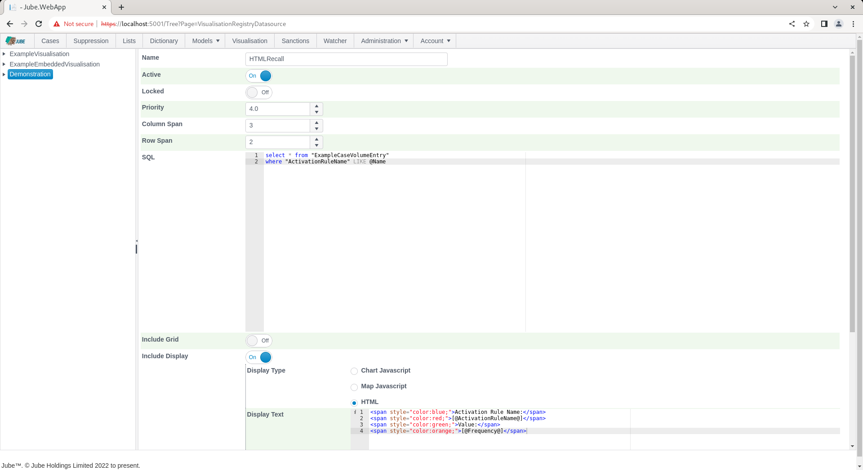
Task: Increase the Column Span value
Action: [317, 123]
